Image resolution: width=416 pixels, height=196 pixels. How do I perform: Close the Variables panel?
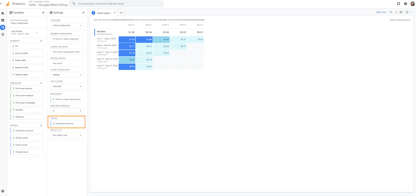(43, 13)
